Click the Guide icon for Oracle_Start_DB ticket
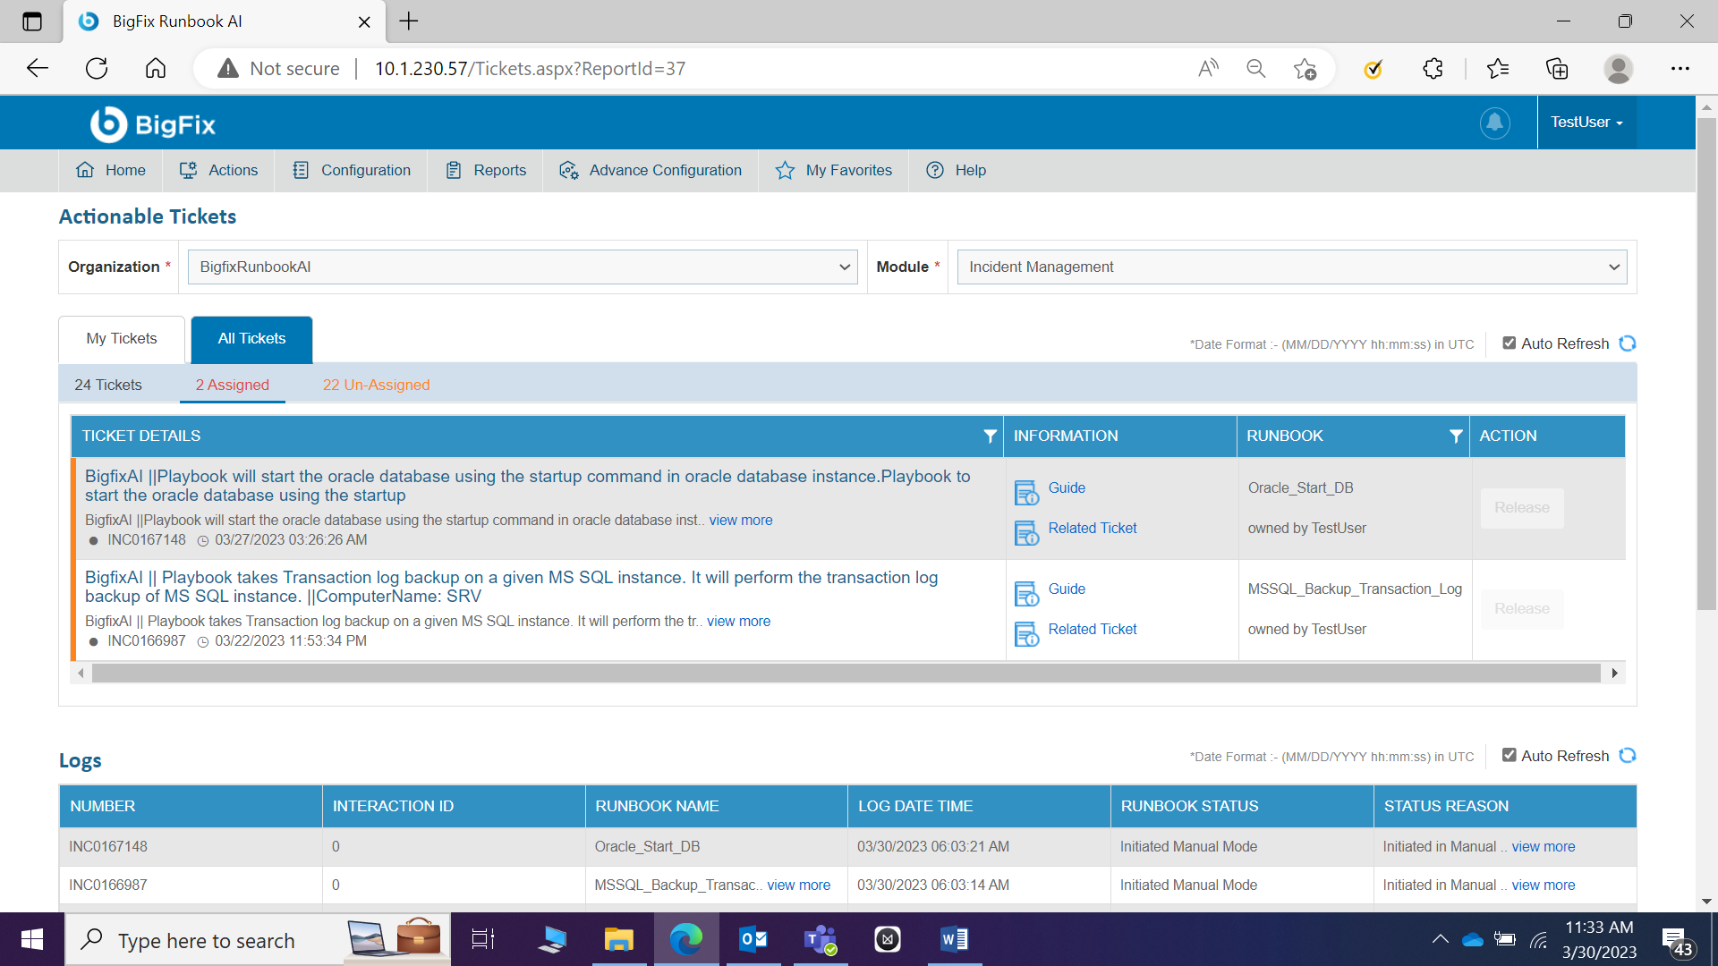Image resolution: width=1718 pixels, height=966 pixels. click(x=1026, y=493)
